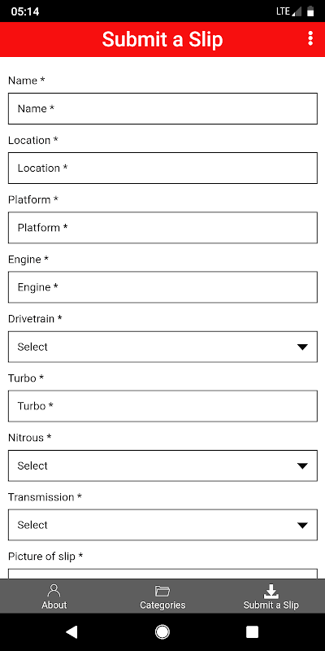Tap the battery status icon
The height and width of the screenshot is (651, 325).
(310, 11)
